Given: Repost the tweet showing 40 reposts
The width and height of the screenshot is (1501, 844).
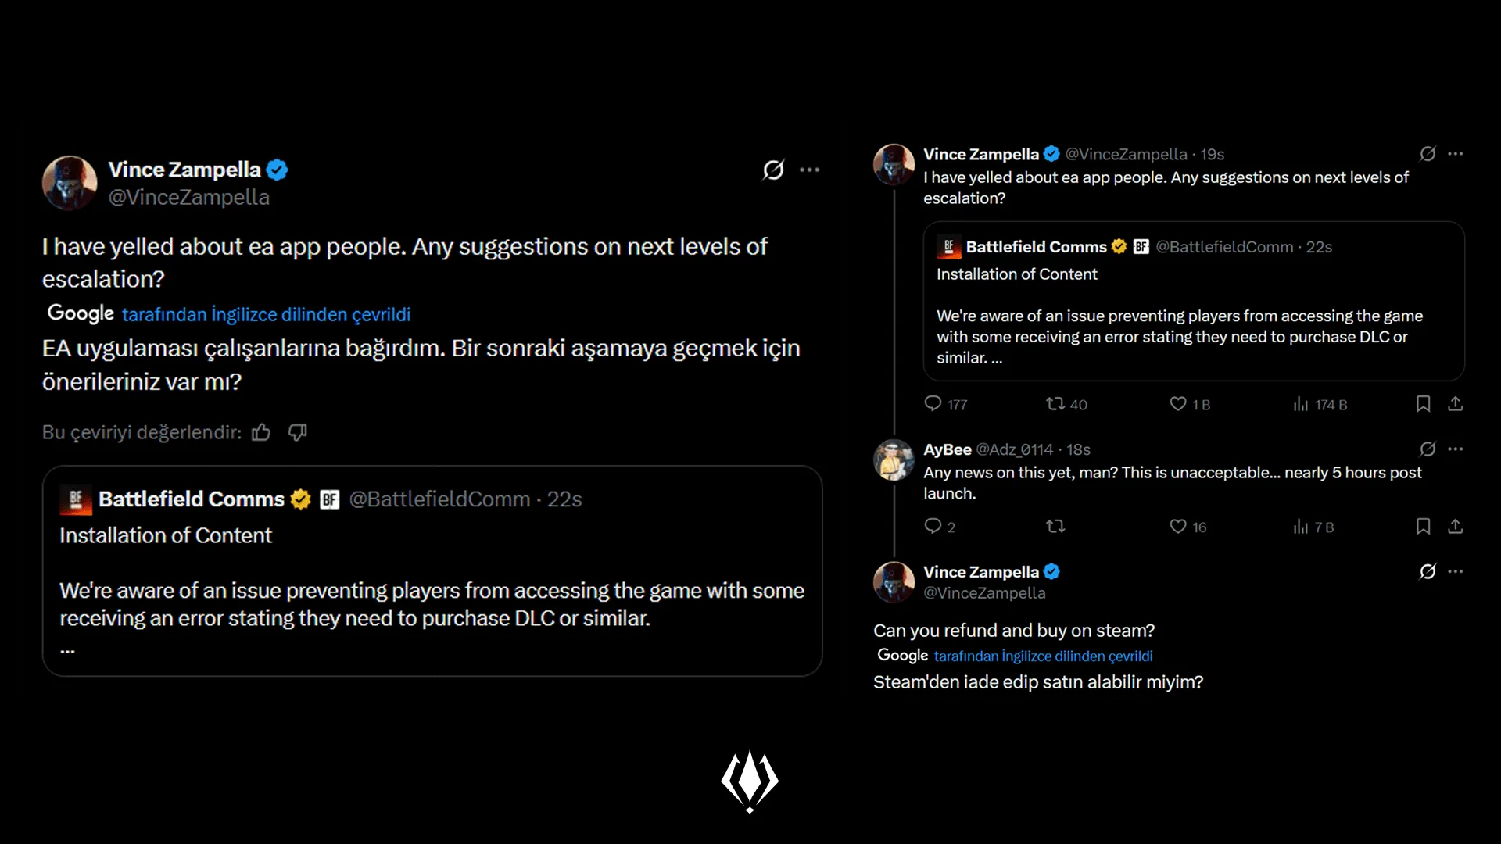Looking at the screenshot, I should coord(1055,403).
